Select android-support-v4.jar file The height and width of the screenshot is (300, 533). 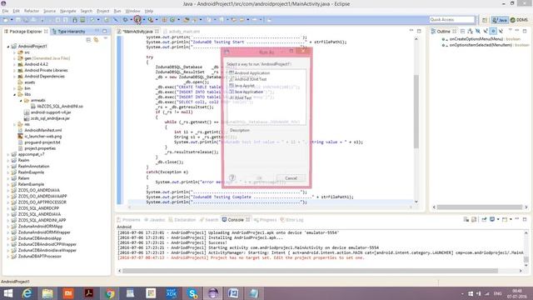pos(51,112)
